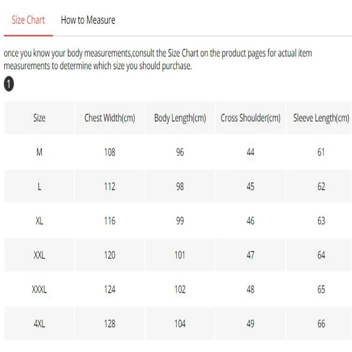The width and height of the screenshot is (352, 352).
Task: Select the XXXL size row label
Action: point(39,290)
